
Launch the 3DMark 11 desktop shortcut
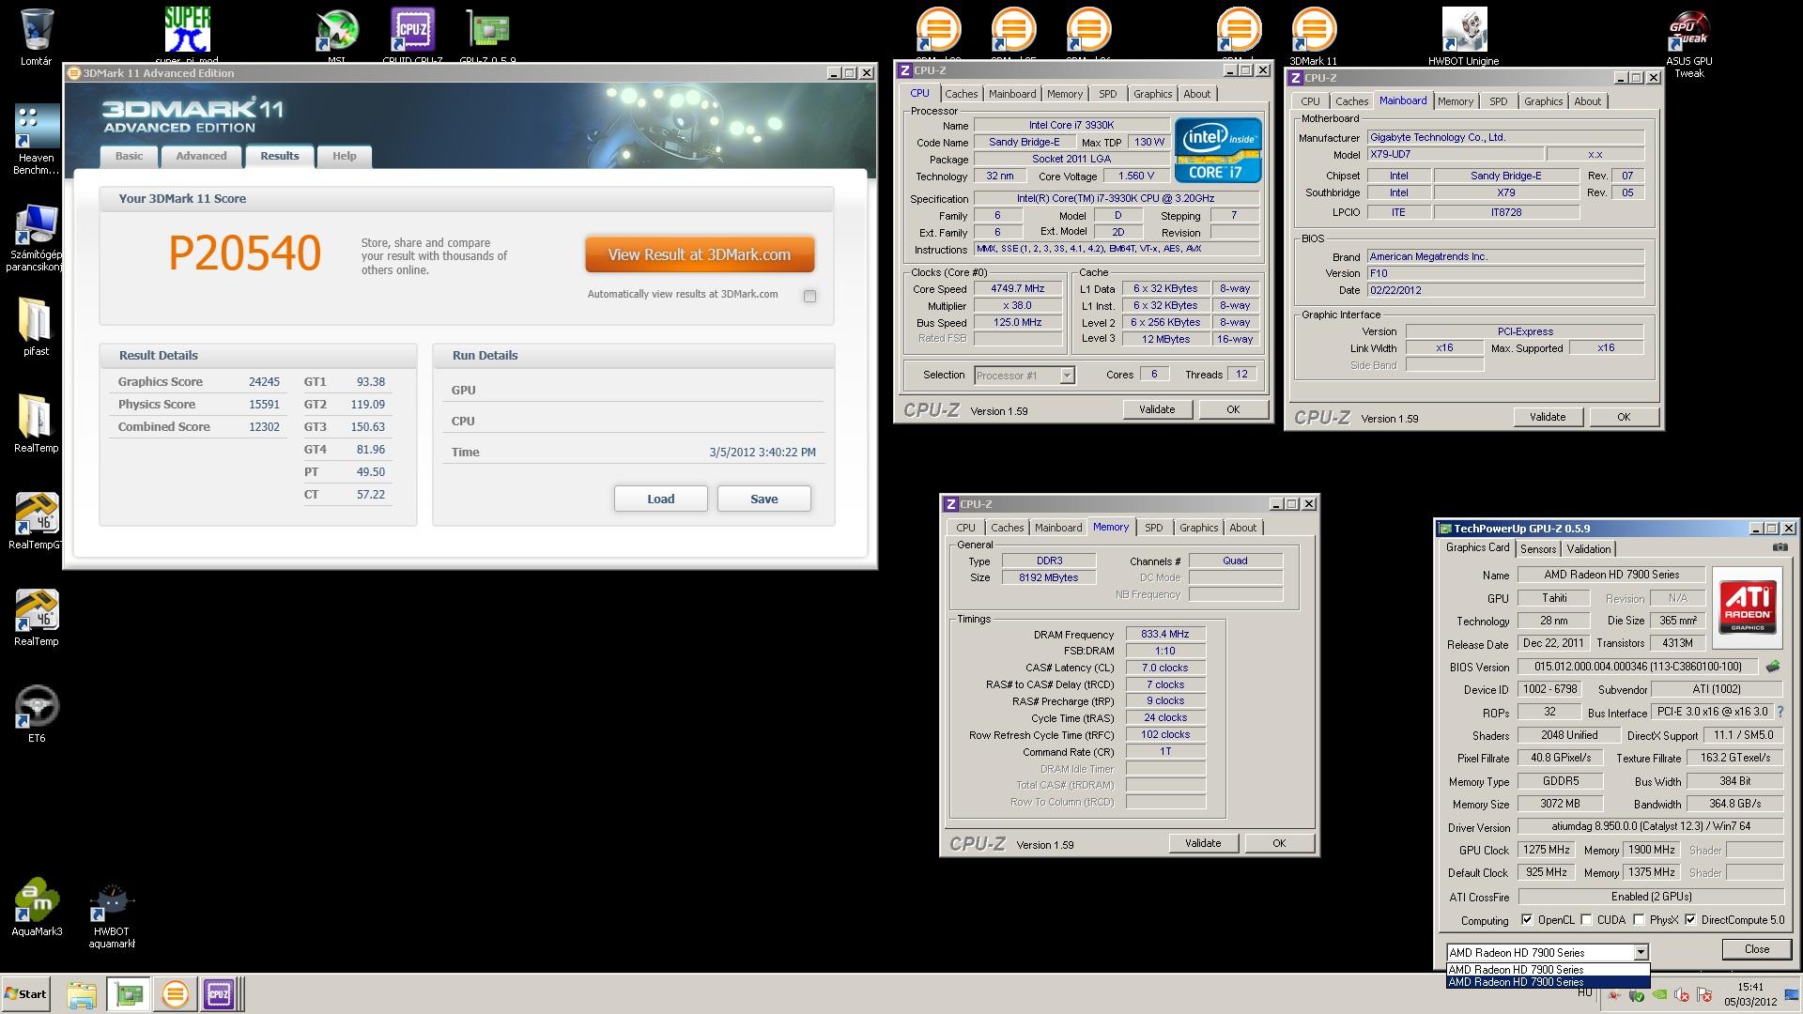click(x=1313, y=30)
